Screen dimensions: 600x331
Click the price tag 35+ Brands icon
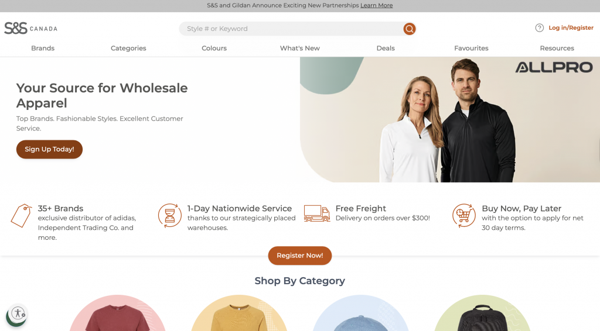click(x=21, y=216)
